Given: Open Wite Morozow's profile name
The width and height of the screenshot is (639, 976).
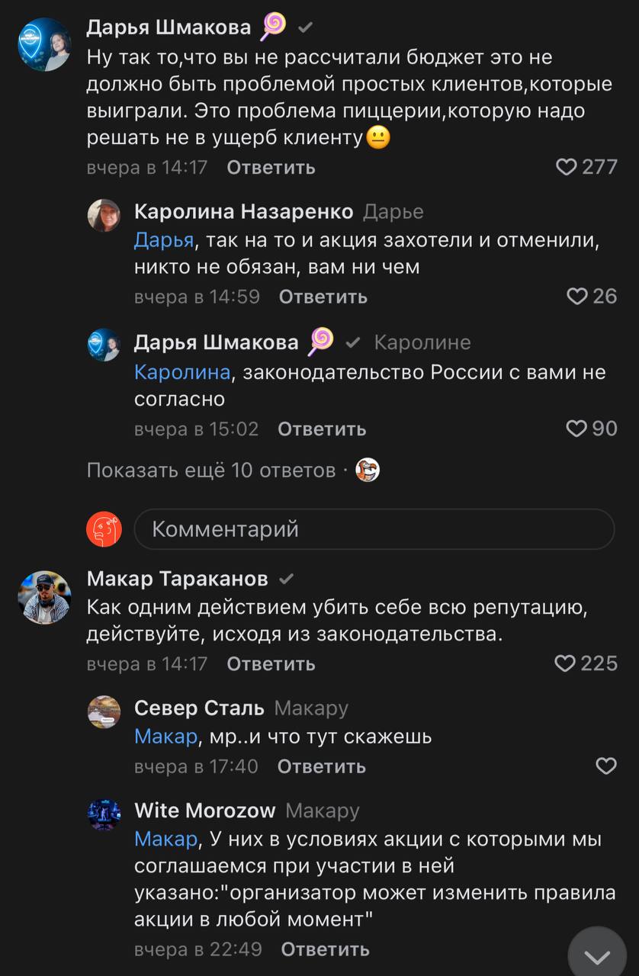Looking at the screenshot, I should (x=204, y=810).
